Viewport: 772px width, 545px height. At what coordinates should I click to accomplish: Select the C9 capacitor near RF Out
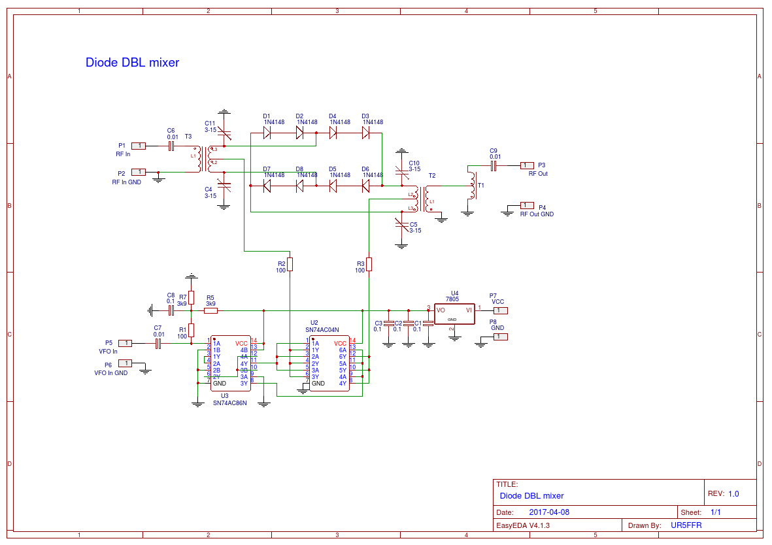pos(494,166)
